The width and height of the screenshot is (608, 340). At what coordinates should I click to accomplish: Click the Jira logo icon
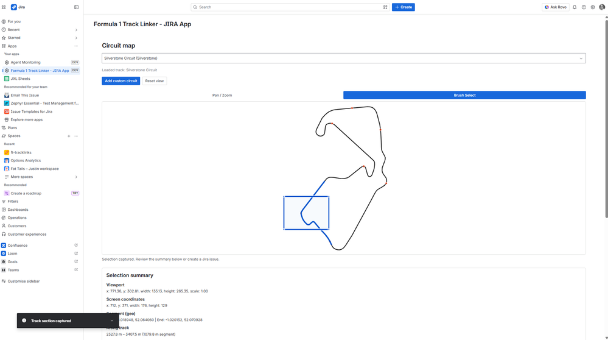click(13, 7)
